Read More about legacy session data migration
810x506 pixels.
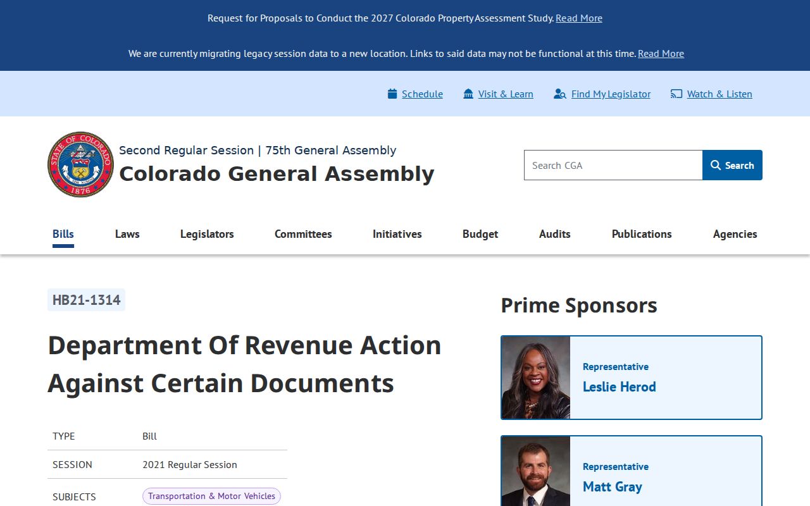coord(661,53)
